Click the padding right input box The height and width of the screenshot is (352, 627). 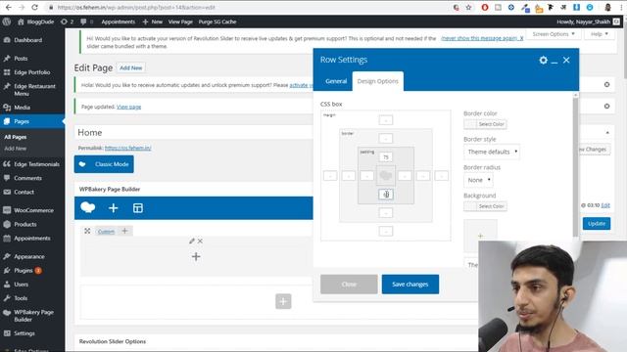tap(405, 176)
